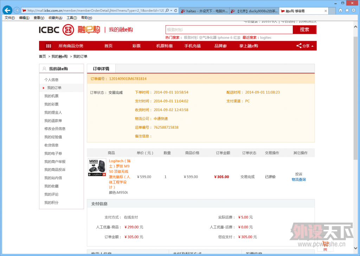
Task: Click the hot search term iphone 6
Action: tap(225, 38)
